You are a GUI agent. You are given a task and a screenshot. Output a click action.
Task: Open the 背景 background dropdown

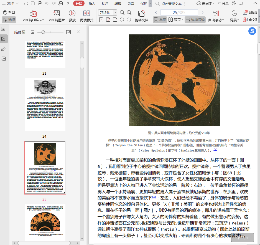[x=234, y=16]
